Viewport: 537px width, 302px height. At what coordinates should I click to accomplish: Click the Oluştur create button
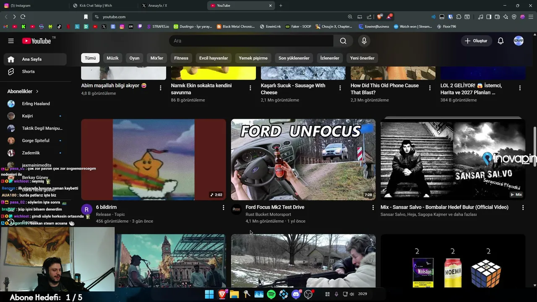[x=476, y=41]
